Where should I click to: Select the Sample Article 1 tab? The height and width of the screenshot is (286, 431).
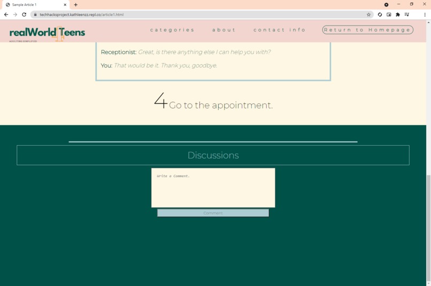pos(36,5)
